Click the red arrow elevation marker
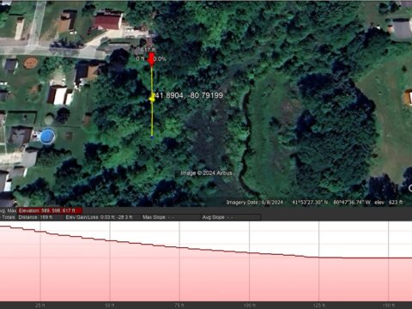The image size is (412, 309). coord(151,59)
